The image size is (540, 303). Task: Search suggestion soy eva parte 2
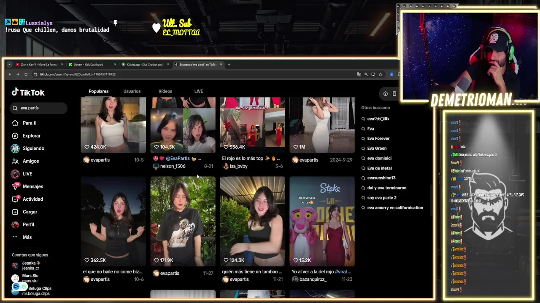pyautogui.click(x=382, y=198)
